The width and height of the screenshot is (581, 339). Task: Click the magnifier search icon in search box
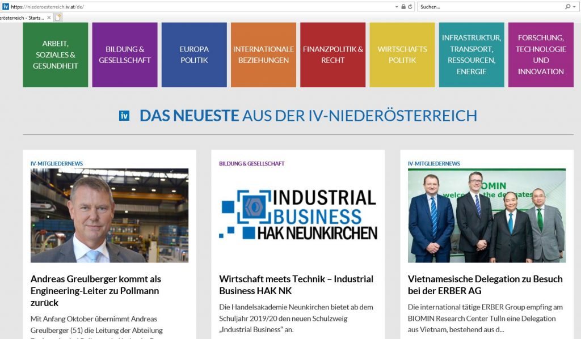tap(567, 7)
